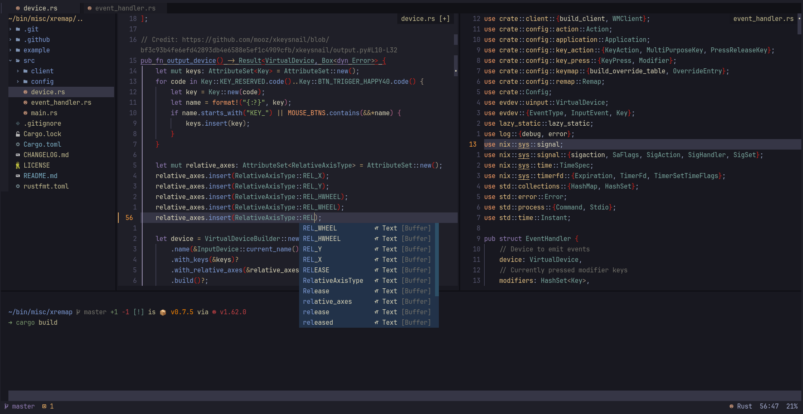The width and height of the screenshot is (803, 414).
Task: Click the Rust icon beside device.rs in tree
Action: (25, 92)
